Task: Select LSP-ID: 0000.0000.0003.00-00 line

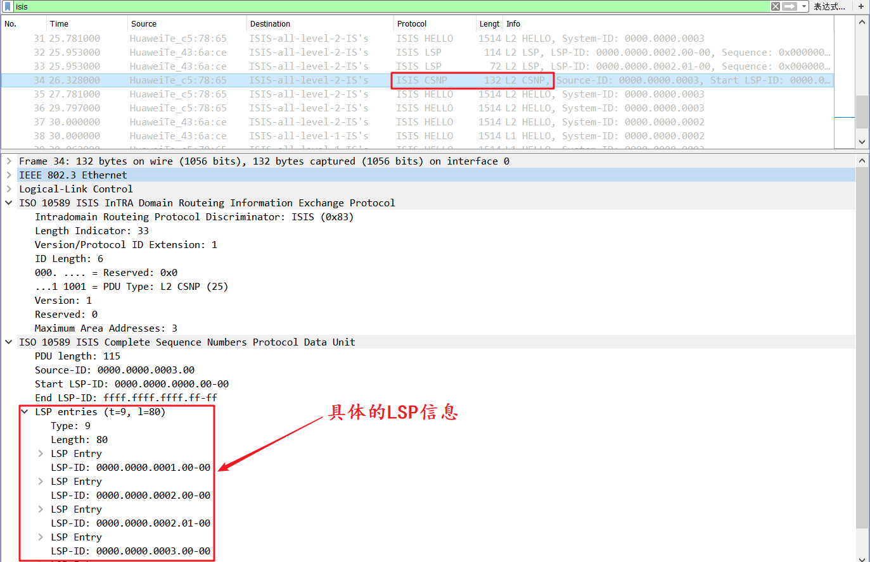Action: [x=131, y=551]
